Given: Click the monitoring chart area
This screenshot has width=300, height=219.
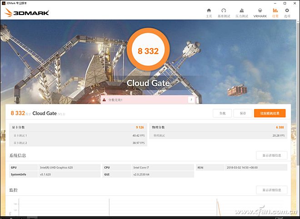Looking at the screenshot, I should click(x=148, y=207).
